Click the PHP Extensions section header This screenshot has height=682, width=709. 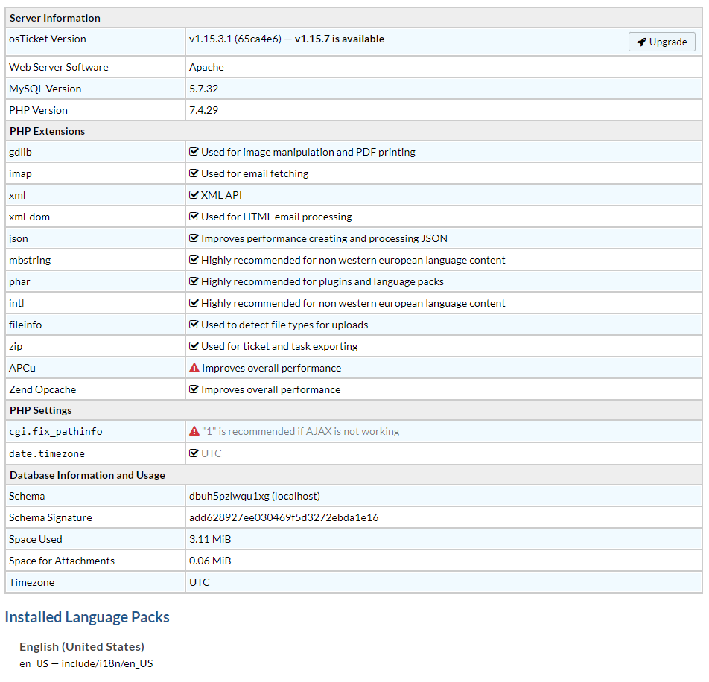point(47,131)
